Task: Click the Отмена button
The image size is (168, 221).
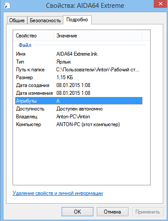Action: [112, 212]
